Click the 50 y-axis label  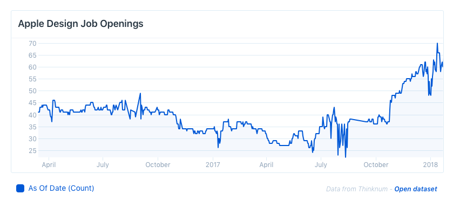32,91
